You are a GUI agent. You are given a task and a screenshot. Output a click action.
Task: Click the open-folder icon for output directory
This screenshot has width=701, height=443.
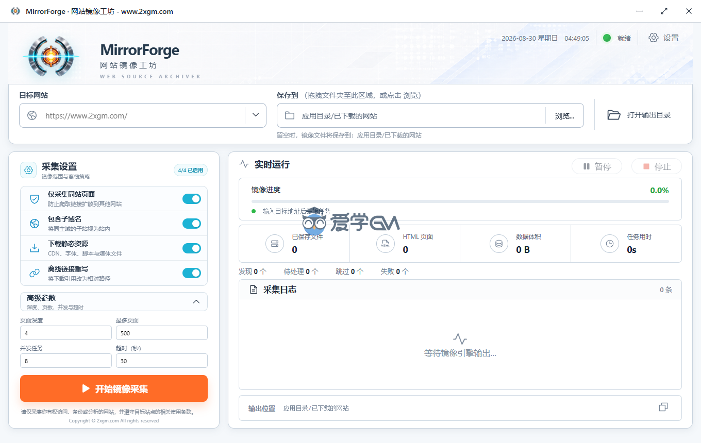click(613, 115)
